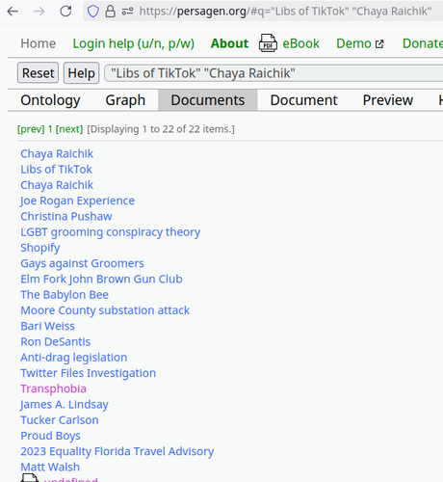Click the [prev] pagination link
This screenshot has width=443, height=482.
pos(31,129)
